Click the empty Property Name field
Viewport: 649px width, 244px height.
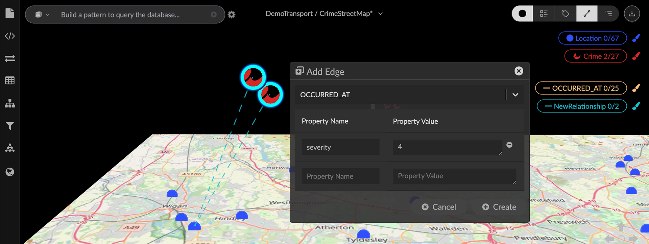(x=340, y=176)
